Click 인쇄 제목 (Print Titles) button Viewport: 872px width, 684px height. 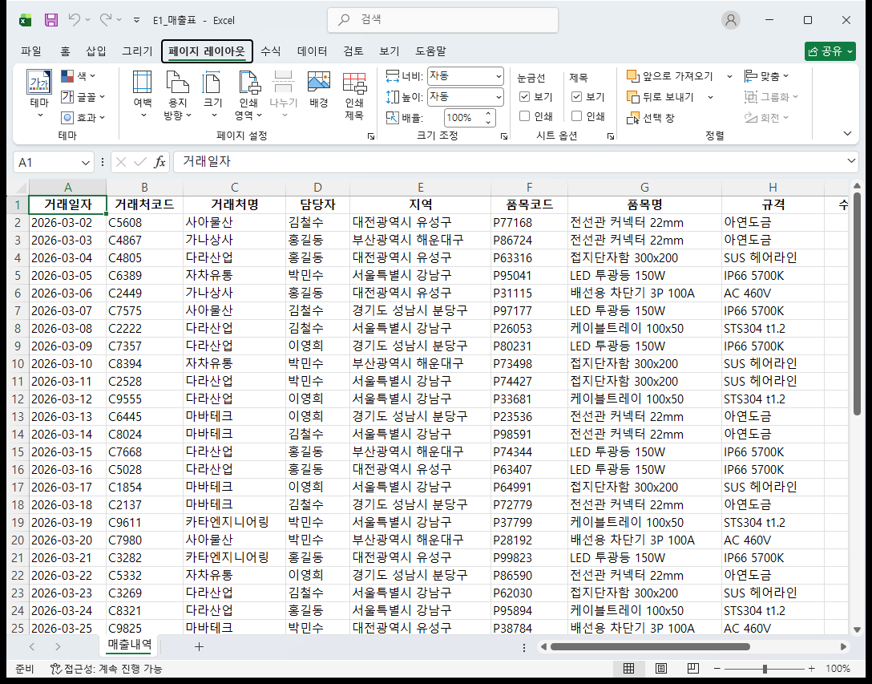354,95
